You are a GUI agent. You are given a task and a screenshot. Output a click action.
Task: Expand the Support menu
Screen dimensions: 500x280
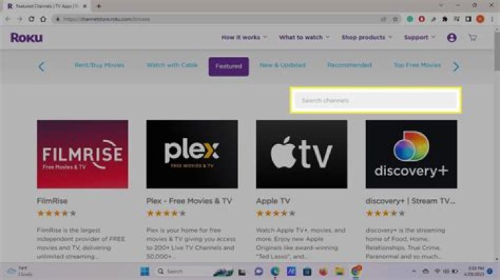pos(419,37)
